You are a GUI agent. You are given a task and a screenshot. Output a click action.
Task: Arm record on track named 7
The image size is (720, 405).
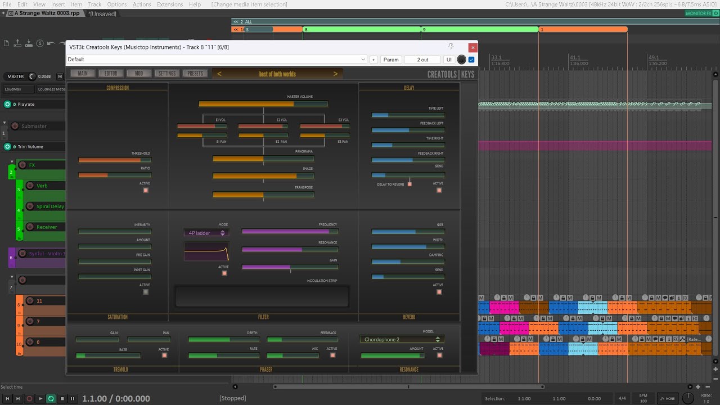tap(30, 322)
